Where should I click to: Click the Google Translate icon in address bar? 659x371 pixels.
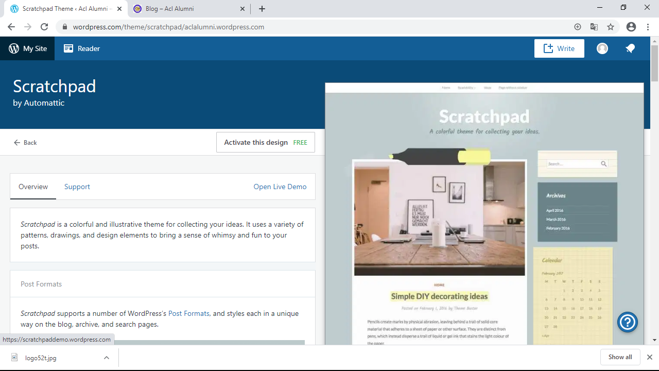[594, 27]
